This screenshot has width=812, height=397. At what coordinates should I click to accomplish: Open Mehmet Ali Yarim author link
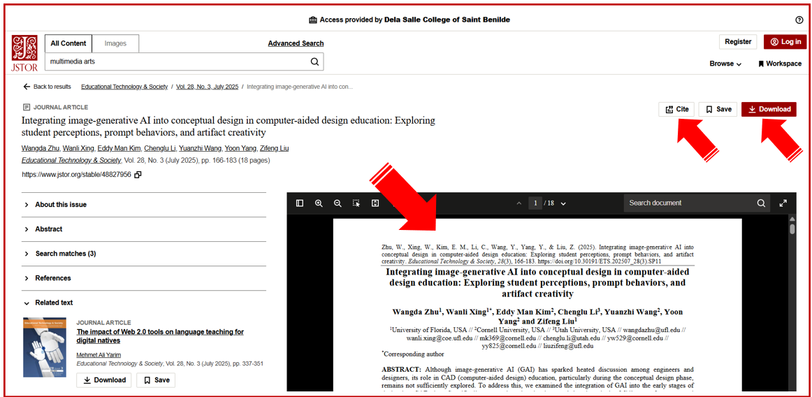[99, 355]
